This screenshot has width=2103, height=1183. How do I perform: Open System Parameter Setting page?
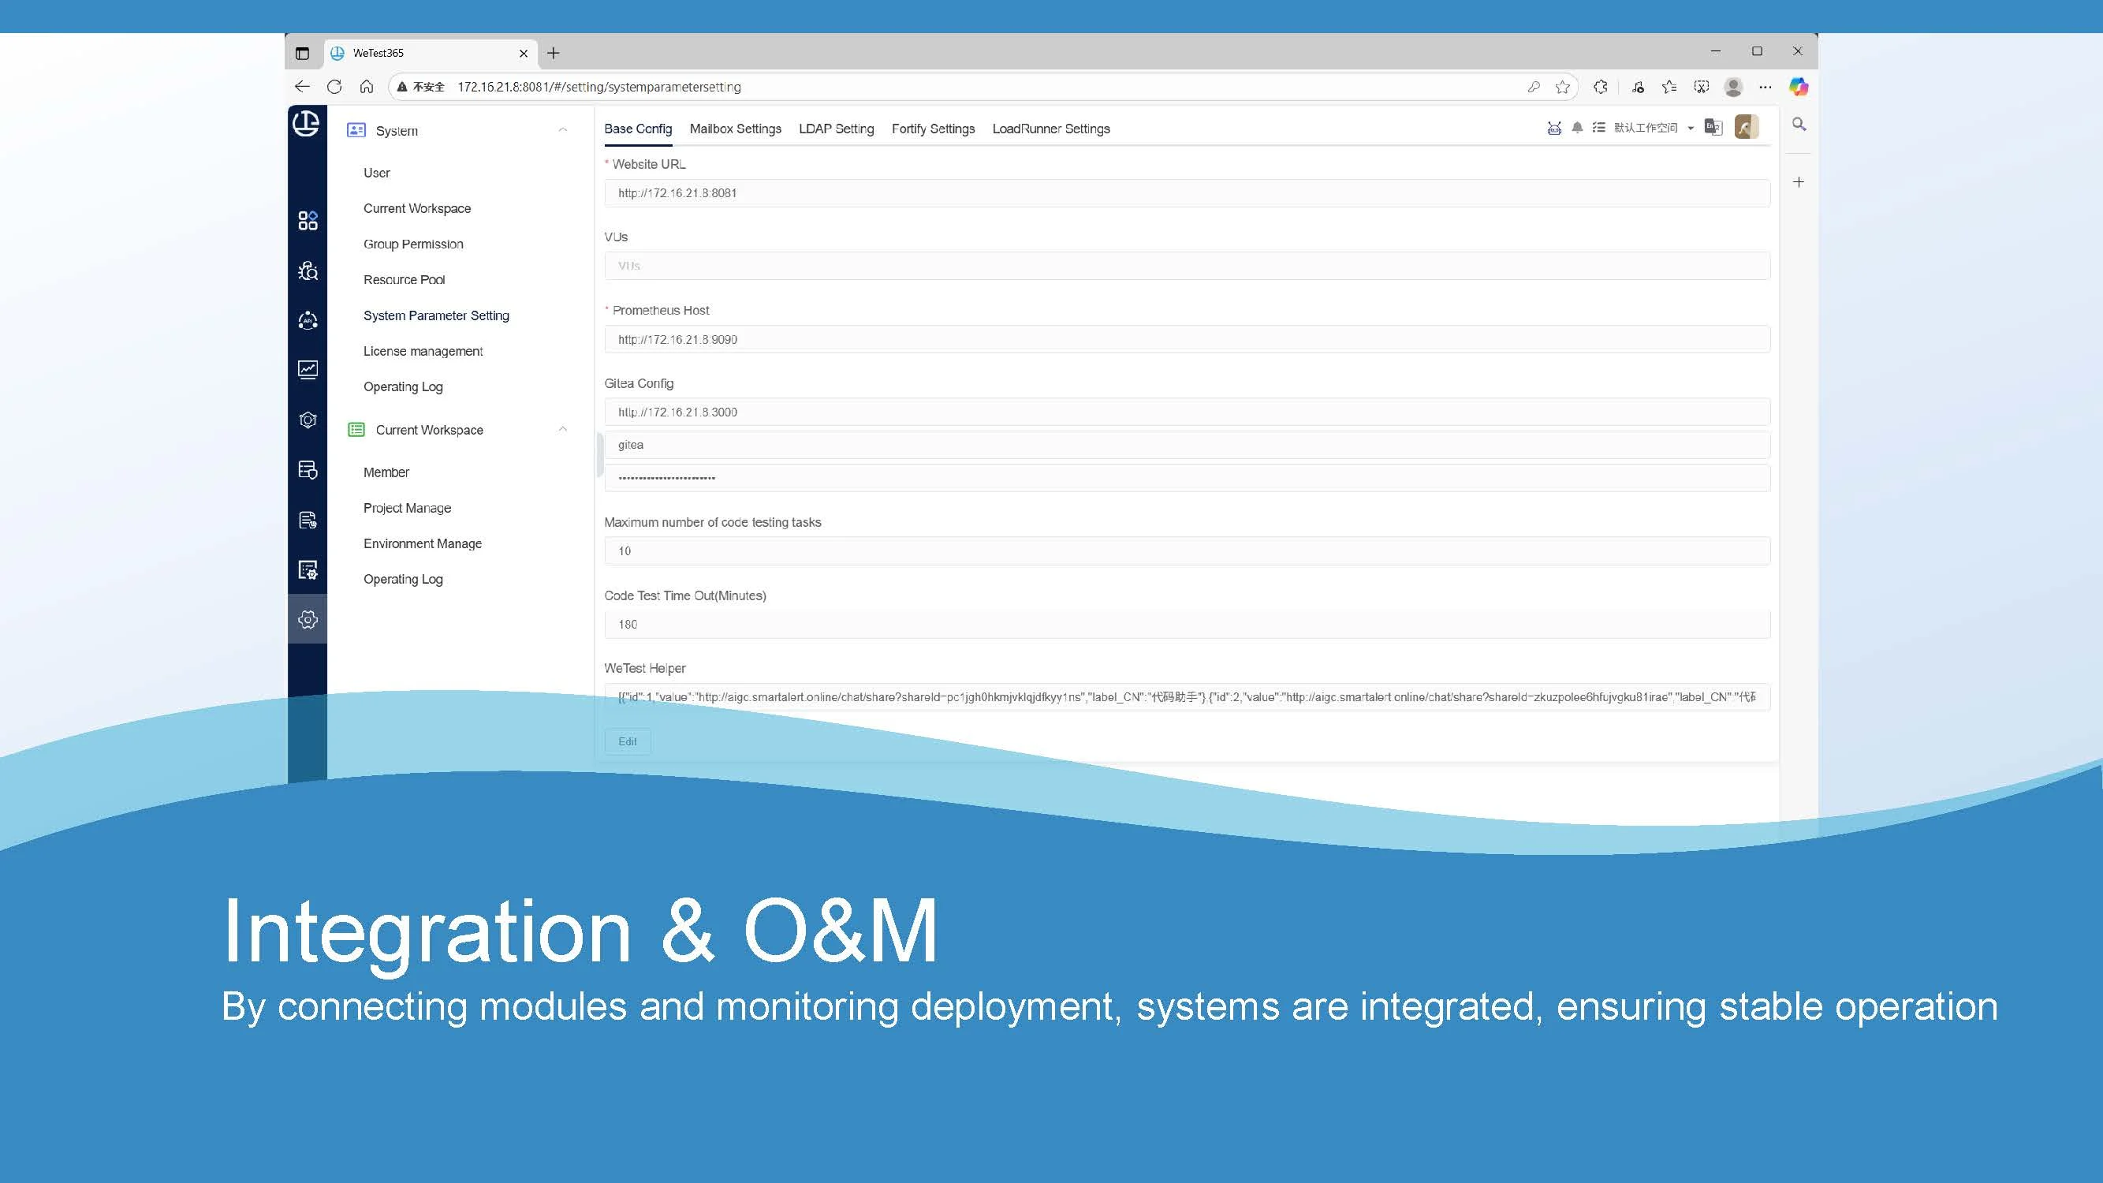click(x=436, y=315)
